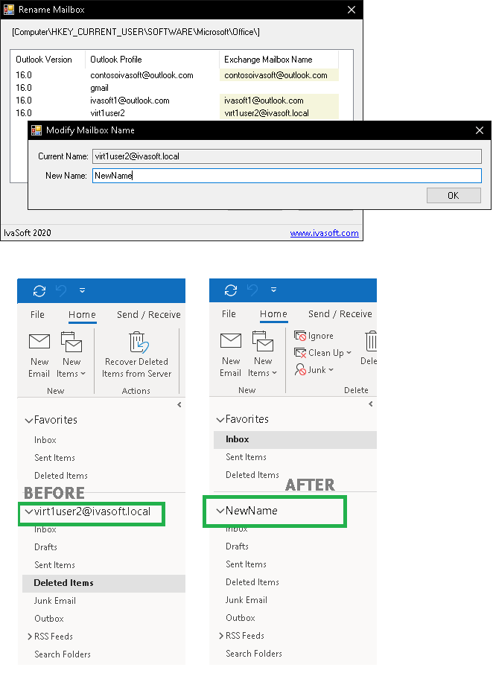Open Favorites Sent Items in AFTER Outlook

[x=246, y=457]
